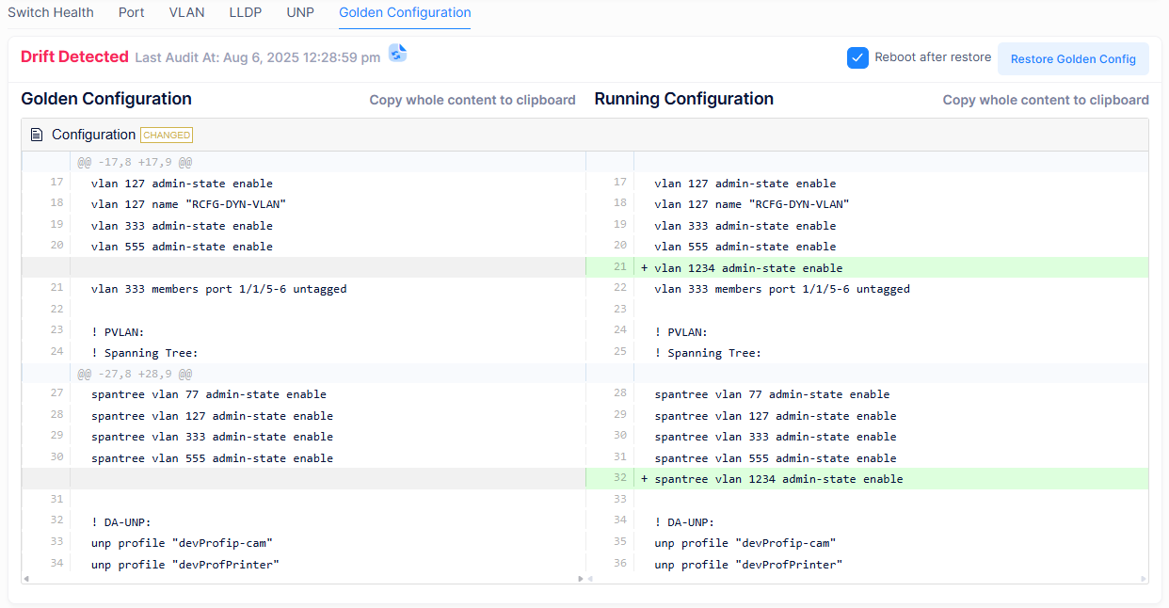Go to the LLDP tab

pos(246,12)
